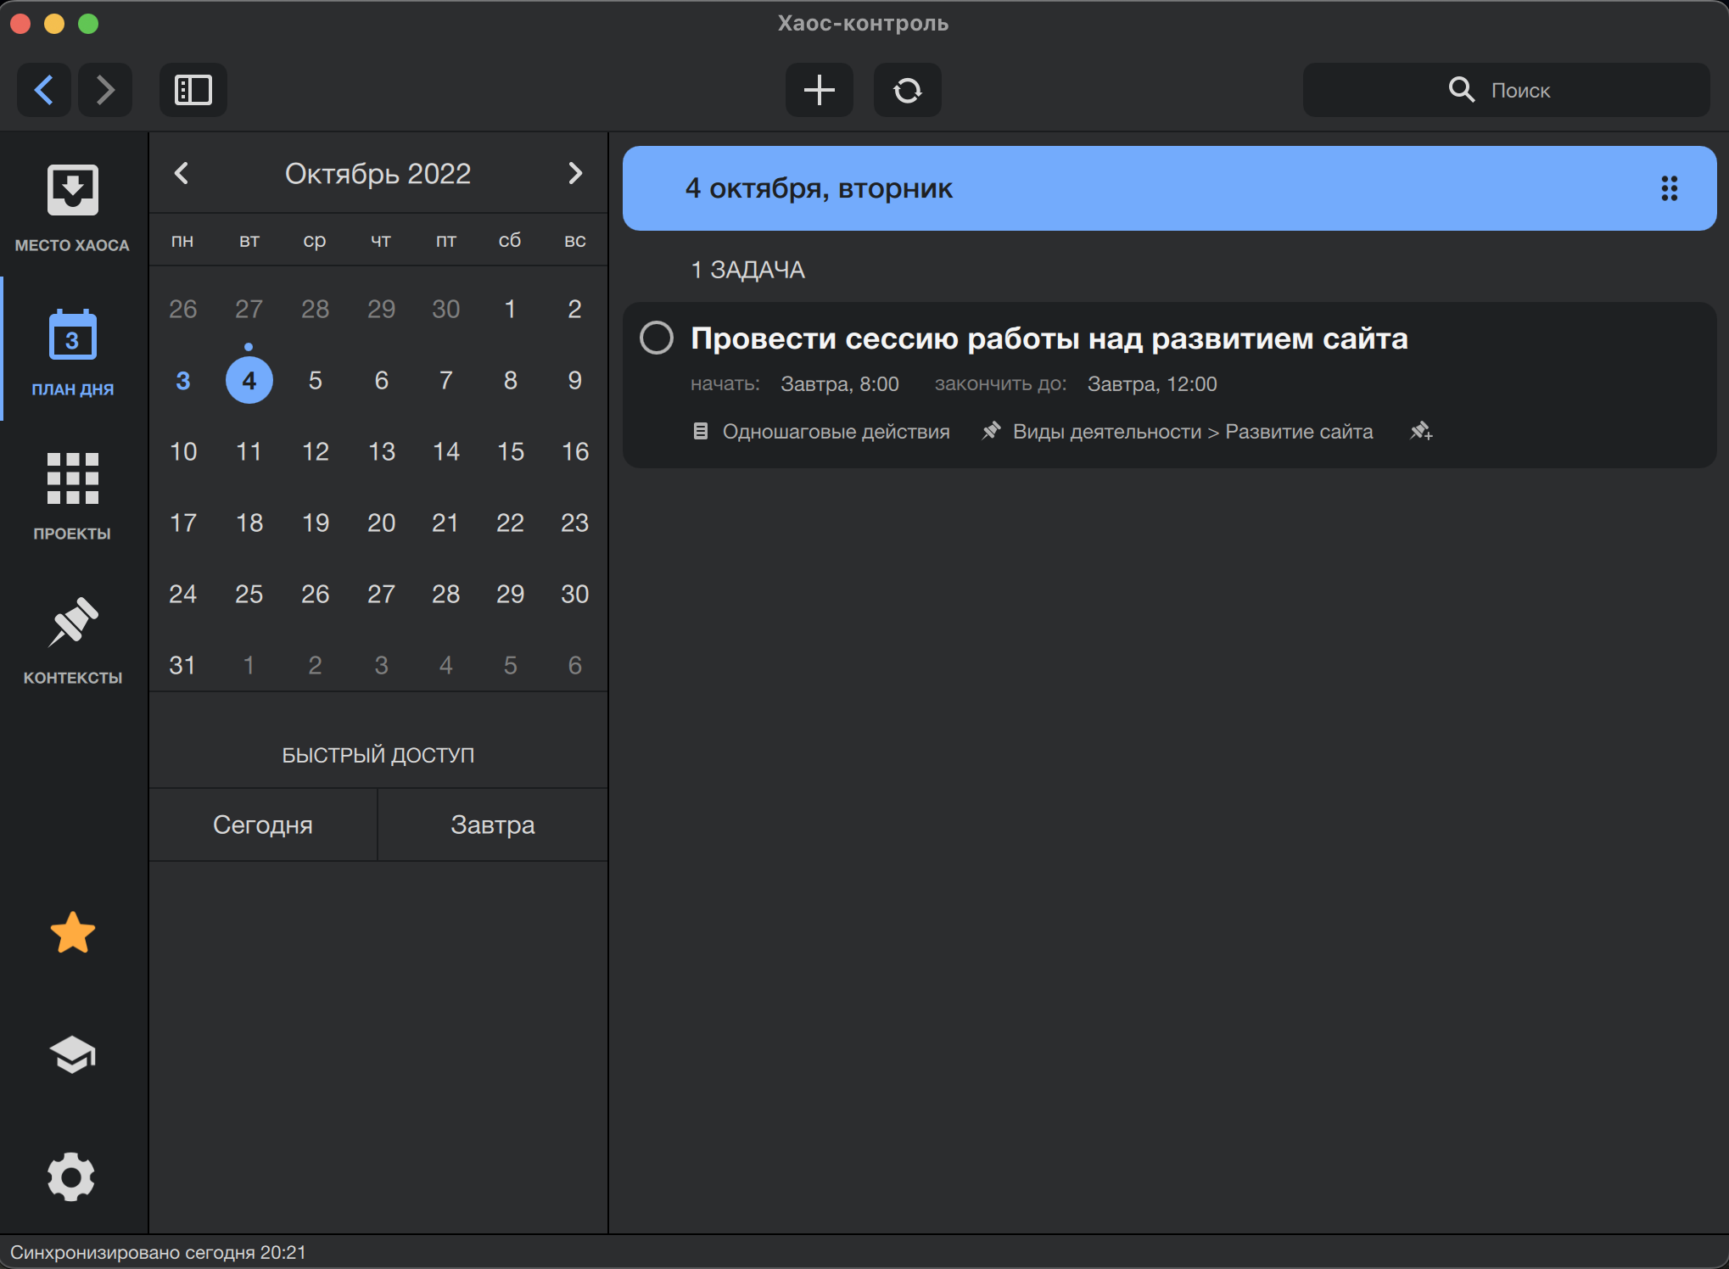The image size is (1729, 1269).
Task: Click quick access Сегодня button
Action: pos(263,825)
